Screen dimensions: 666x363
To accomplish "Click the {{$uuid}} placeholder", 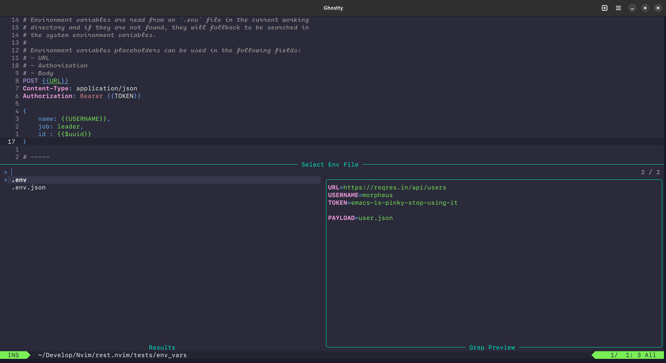I will 74,134.
